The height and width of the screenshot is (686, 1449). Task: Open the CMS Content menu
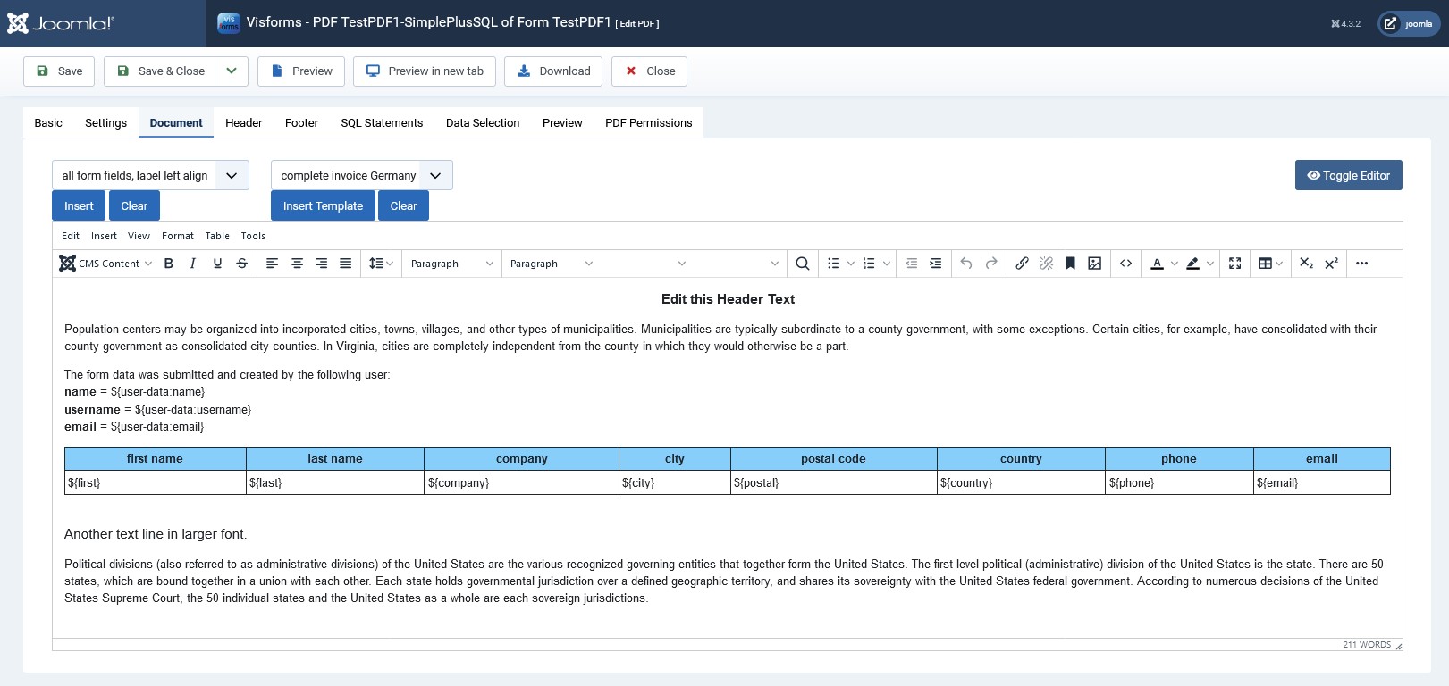click(x=105, y=264)
